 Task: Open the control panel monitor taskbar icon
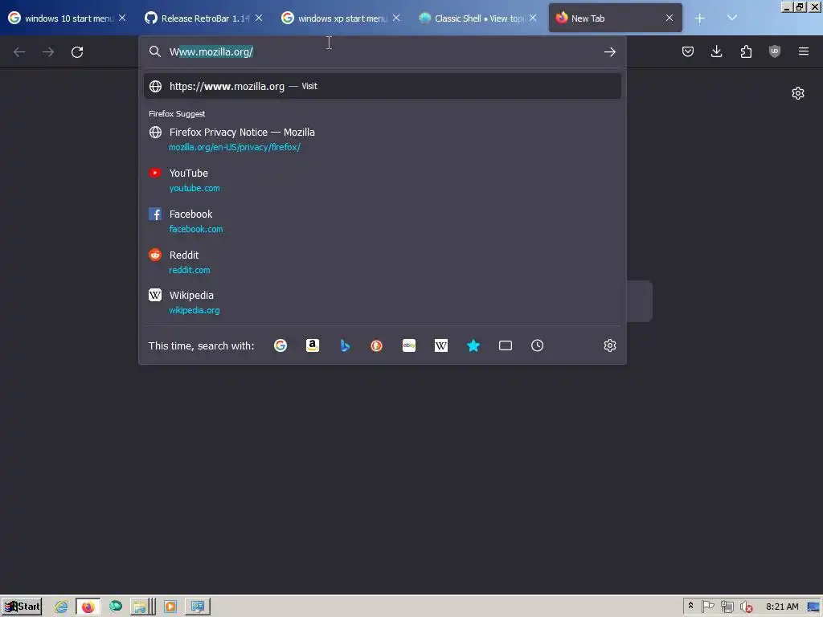point(198,607)
